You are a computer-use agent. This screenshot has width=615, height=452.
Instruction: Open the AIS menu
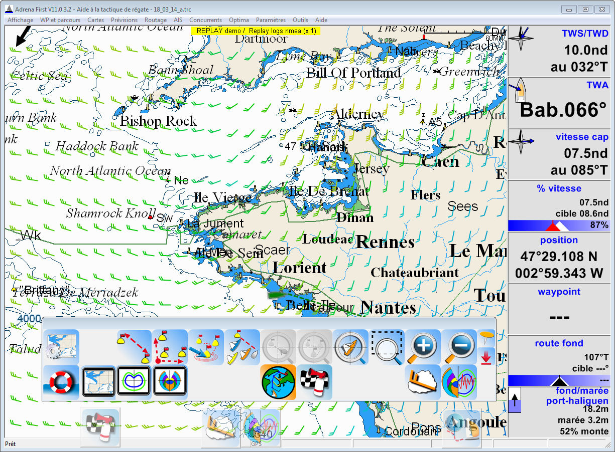(x=178, y=20)
